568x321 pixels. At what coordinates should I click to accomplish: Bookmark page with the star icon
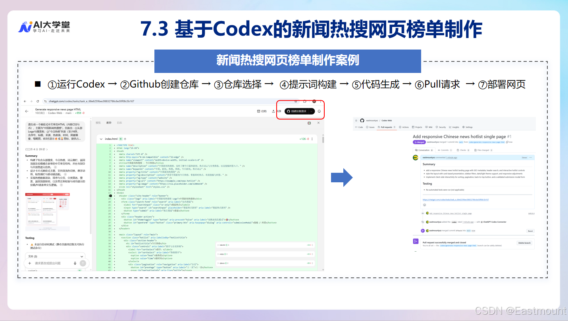(296, 101)
